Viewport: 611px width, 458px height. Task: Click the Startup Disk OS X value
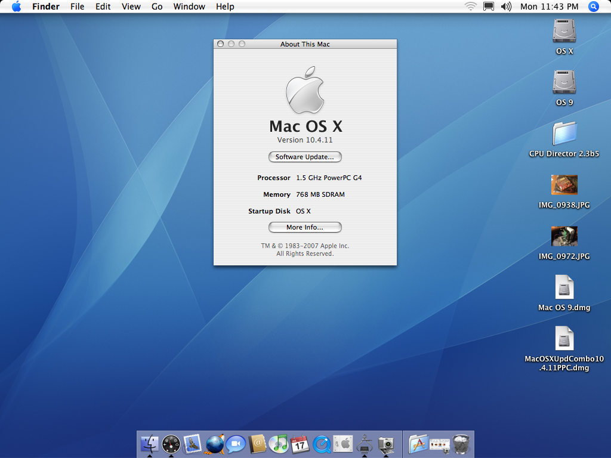[303, 211]
